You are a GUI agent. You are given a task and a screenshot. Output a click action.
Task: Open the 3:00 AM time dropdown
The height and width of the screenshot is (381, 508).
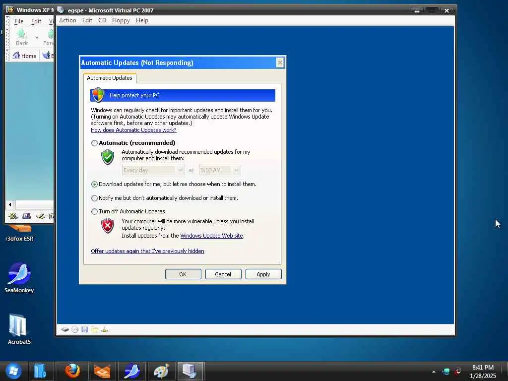pyautogui.click(x=220, y=170)
